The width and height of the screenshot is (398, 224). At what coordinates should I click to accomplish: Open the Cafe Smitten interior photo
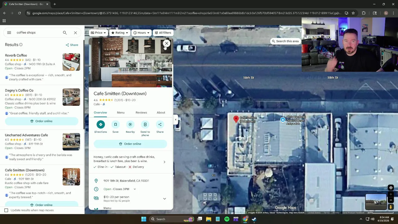coord(131,63)
